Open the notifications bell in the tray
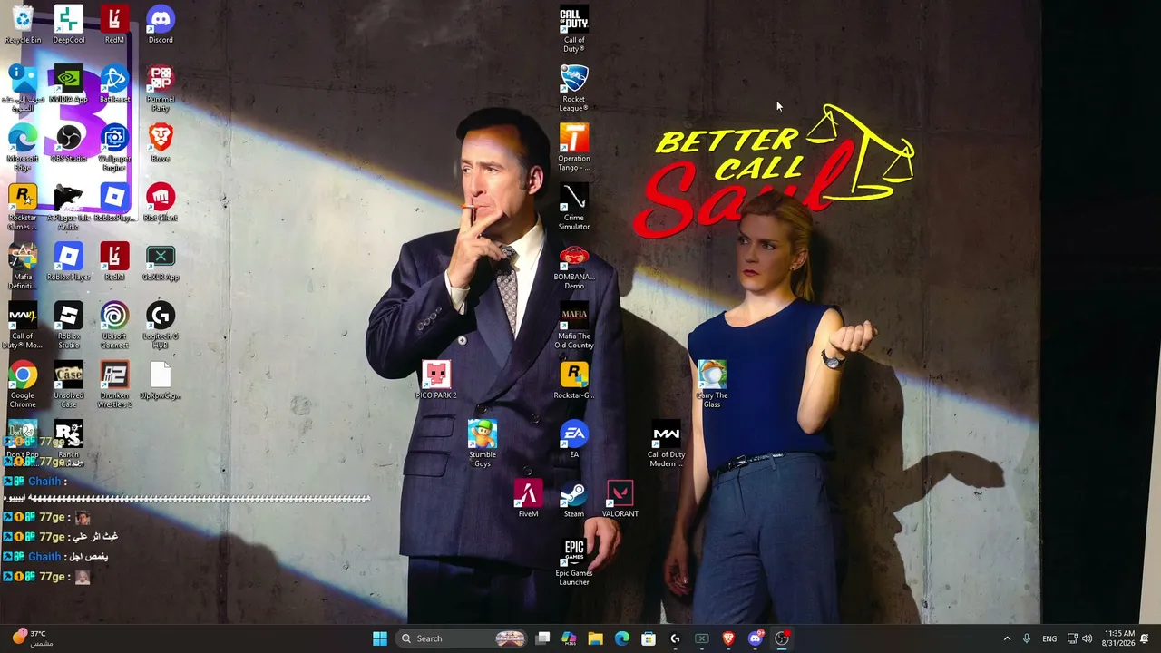1161x653 pixels. coord(1145,638)
